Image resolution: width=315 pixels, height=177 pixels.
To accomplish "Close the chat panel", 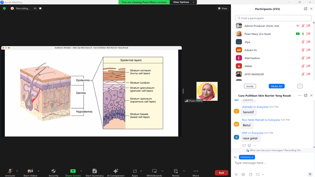I will tap(311, 95).
